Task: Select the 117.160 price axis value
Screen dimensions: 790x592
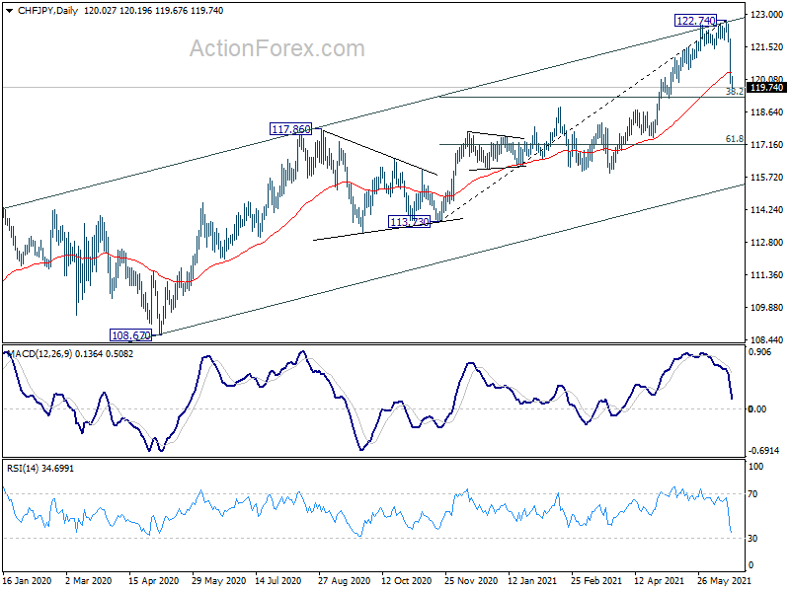Action: [x=767, y=145]
